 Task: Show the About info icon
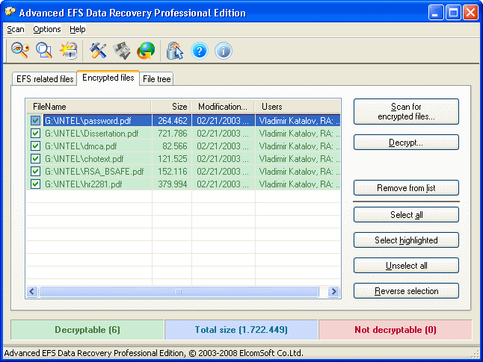[x=223, y=50]
